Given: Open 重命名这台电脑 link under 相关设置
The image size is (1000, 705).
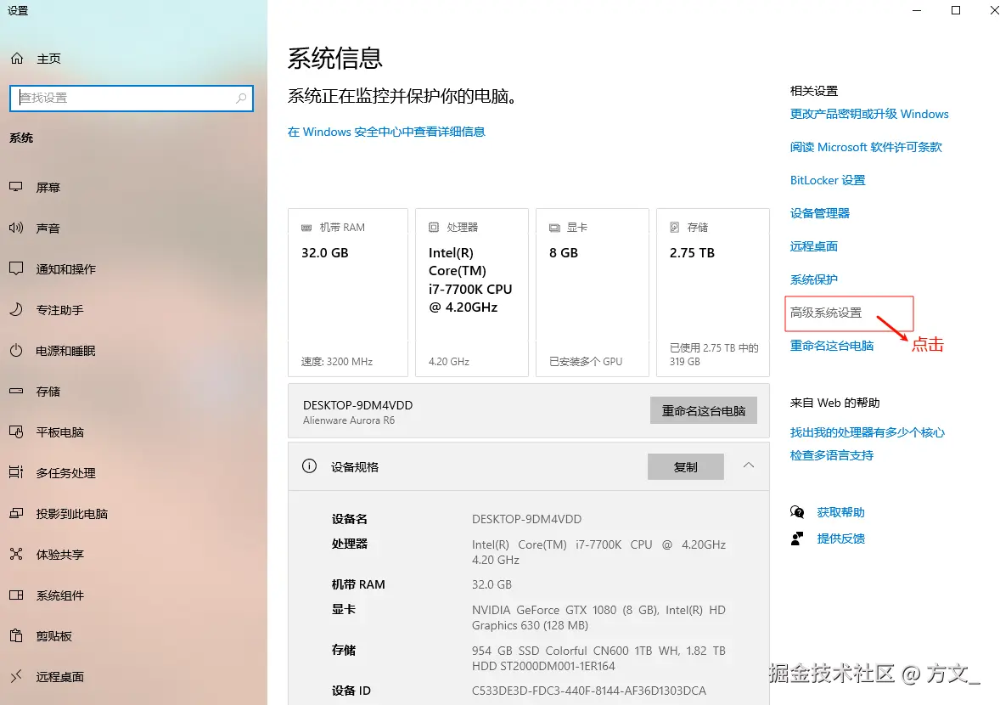Looking at the screenshot, I should (832, 346).
